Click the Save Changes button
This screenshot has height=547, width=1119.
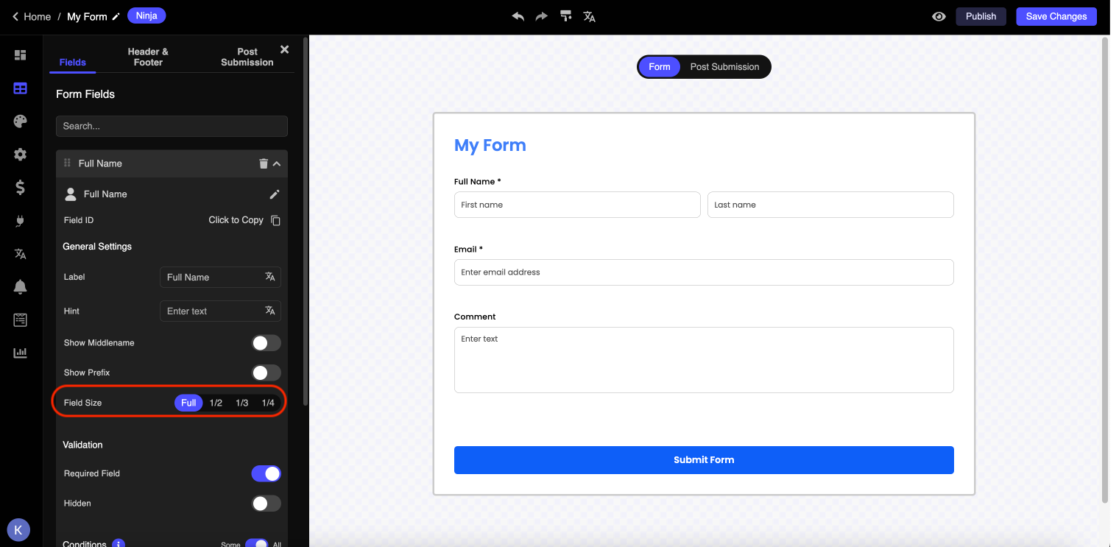1056,16
